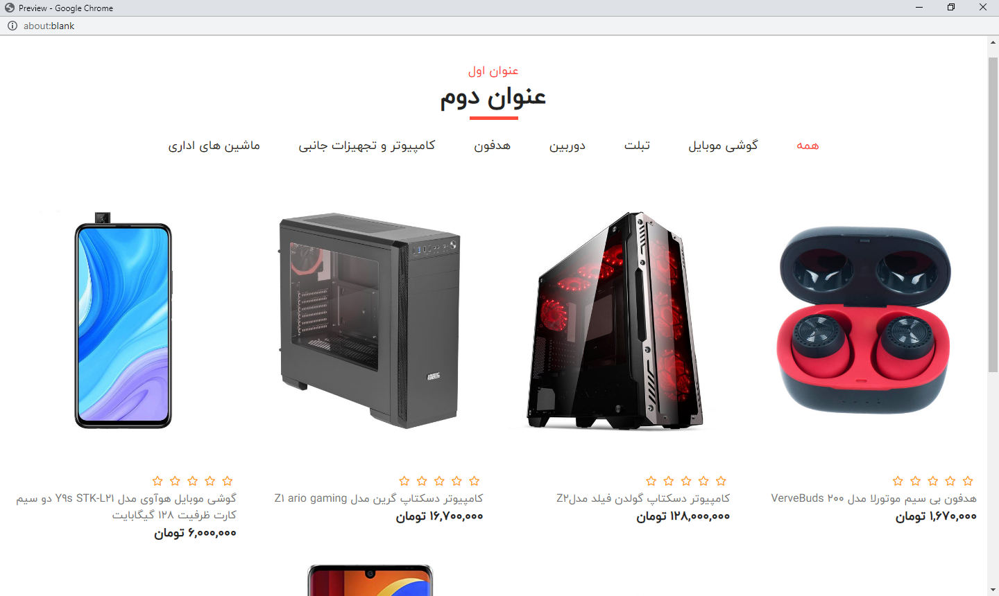Click the rightmost star under the VerveBuds headphone
Viewport: 999px width, 596px height.
tap(968, 481)
